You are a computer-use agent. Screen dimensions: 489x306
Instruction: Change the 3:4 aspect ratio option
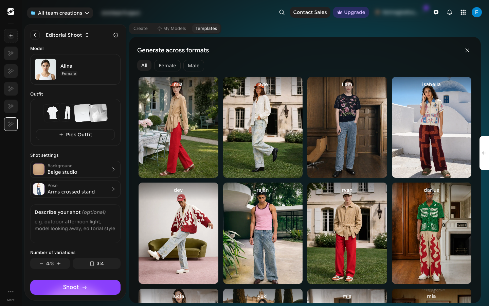click(x=97, y=263)
